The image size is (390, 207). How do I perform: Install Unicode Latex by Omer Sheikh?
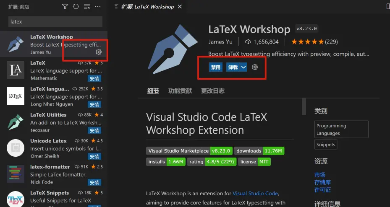coord(94,156)
